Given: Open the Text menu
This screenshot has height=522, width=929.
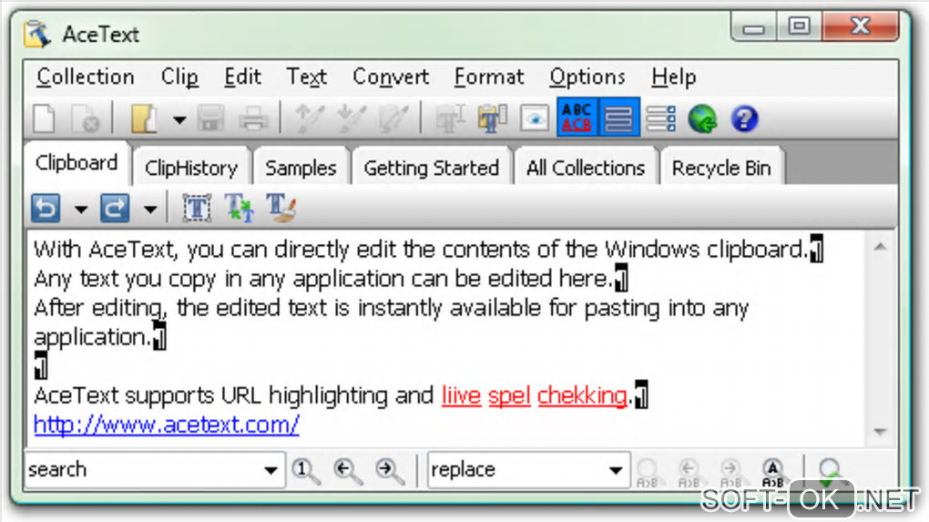Looking at the screenshot, I should click(306, 77).
